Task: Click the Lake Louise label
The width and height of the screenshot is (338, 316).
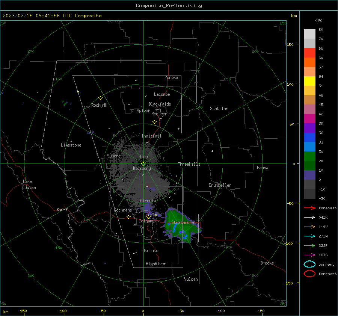Action: point(29,184)
